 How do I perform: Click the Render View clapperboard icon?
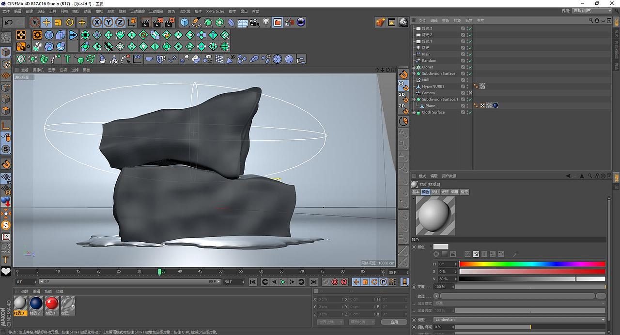pos(146,22)
